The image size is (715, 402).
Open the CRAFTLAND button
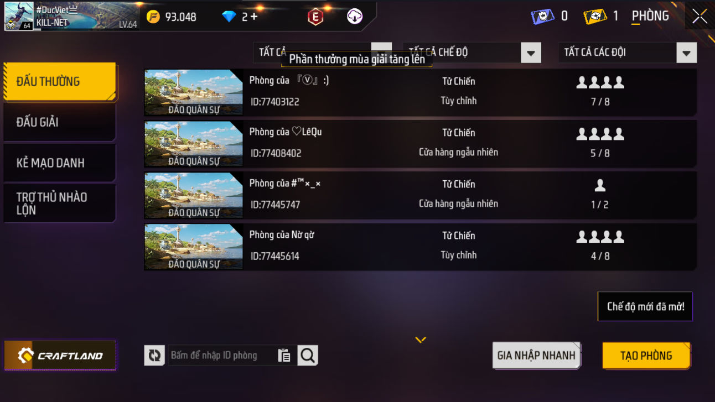pyautogui.click(x=60, y=356)
